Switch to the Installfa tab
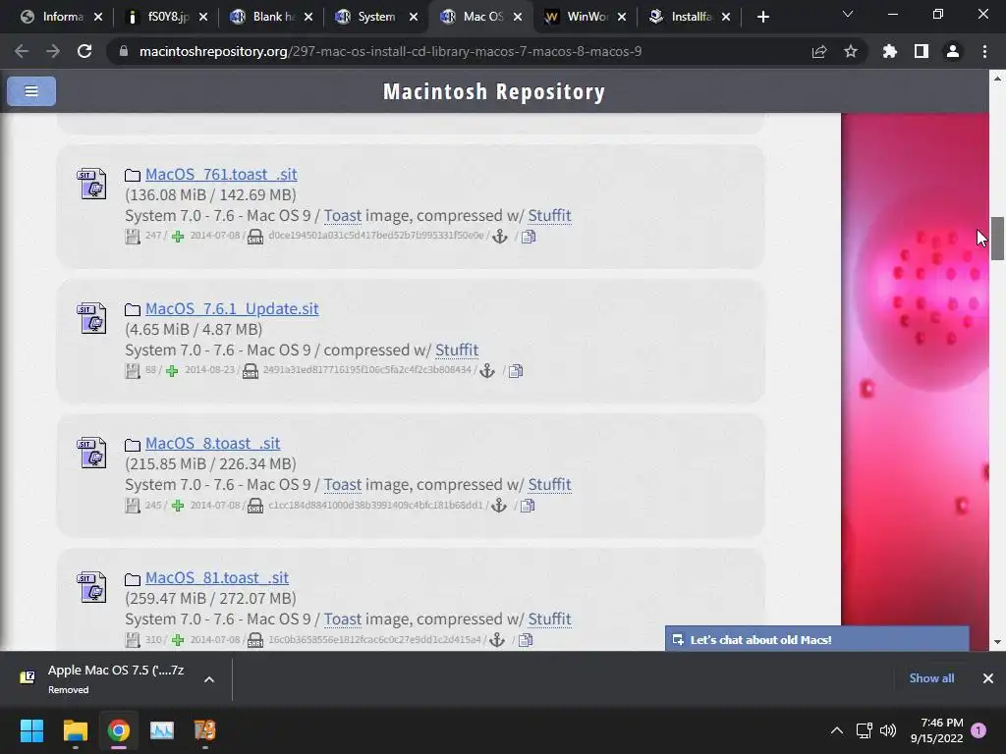This screenshot has height=754, width=1006. click(x=689, y=17)
